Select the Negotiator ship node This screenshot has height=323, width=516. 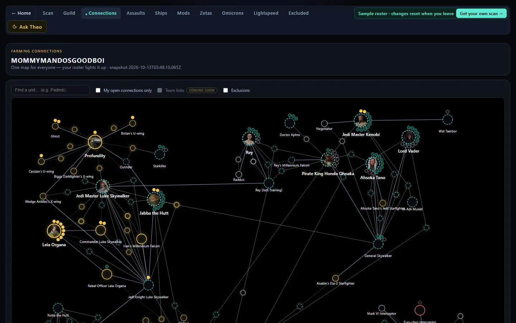(324, 124)
